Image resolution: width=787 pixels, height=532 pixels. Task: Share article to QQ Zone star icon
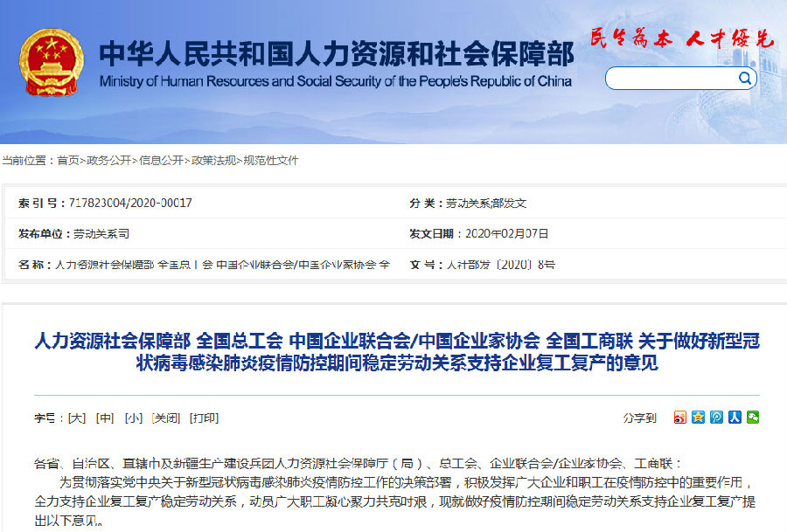tap(698, 418)
